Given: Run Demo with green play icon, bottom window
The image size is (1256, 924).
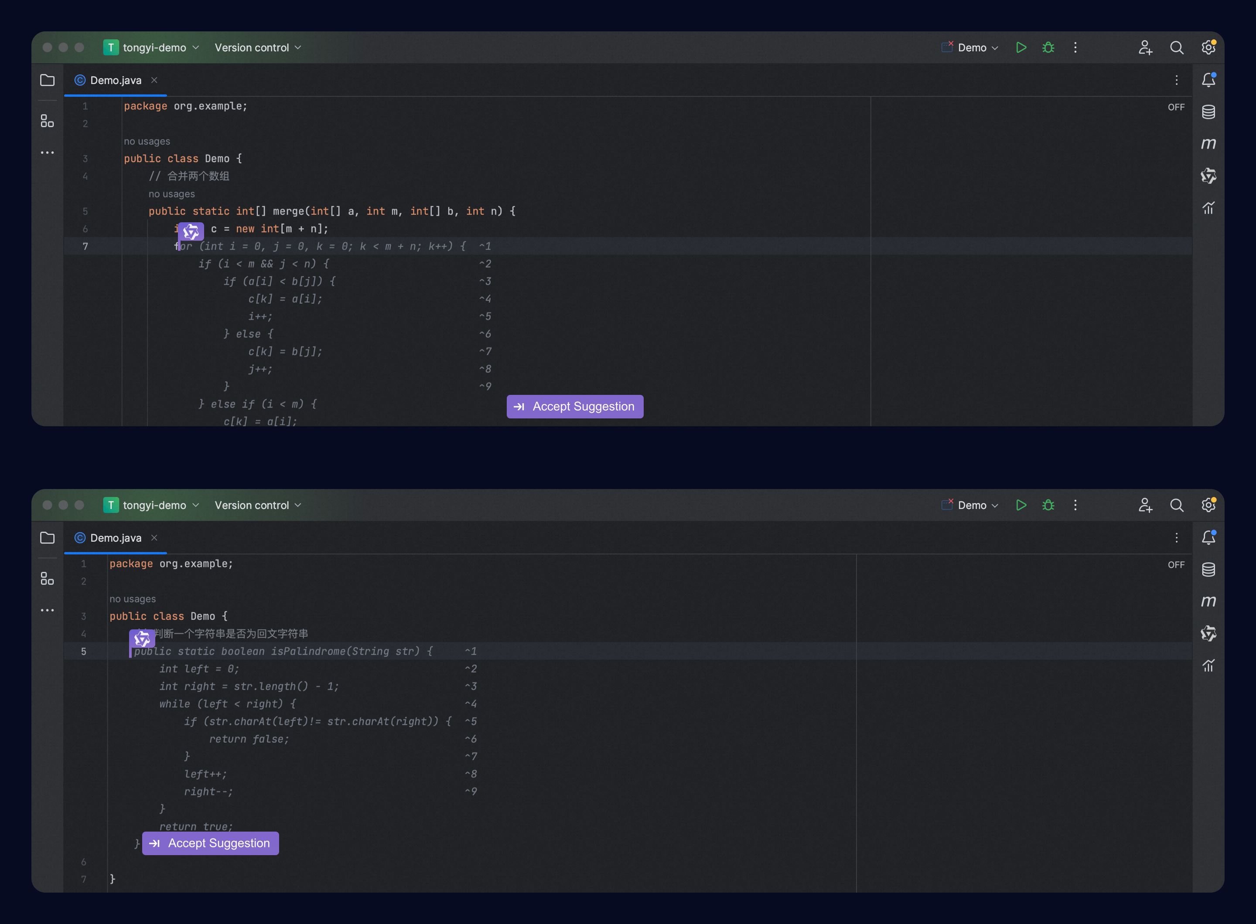Looking at the screenshot, I should [1021, 505].
